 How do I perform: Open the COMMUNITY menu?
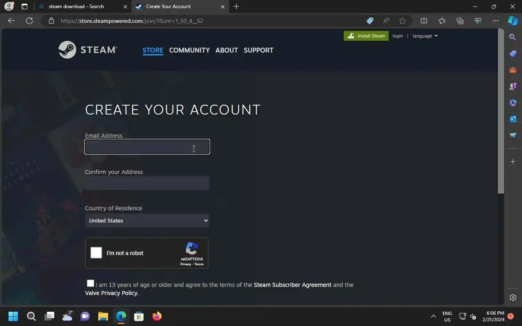pos(189,50)
